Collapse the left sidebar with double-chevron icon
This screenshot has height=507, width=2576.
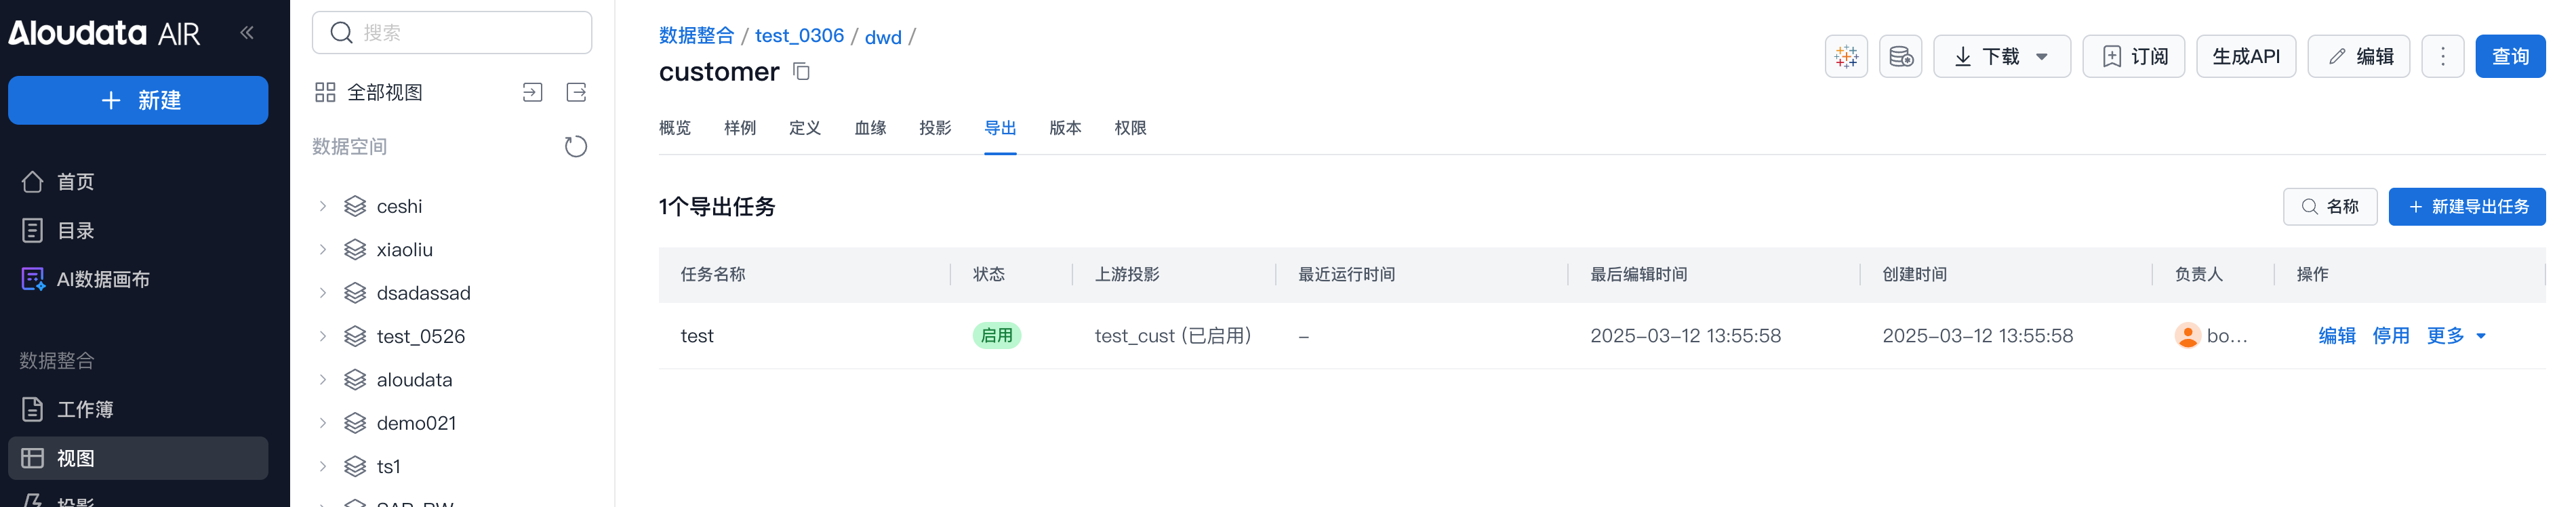[x=247, y=33]
